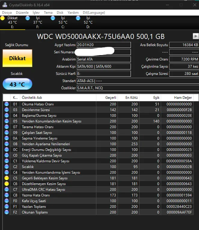Select Düzeltilemeyen Kesim Sayısı attribute name
Viewport: 199px width, 230px height.
click(x=44, y=184)
